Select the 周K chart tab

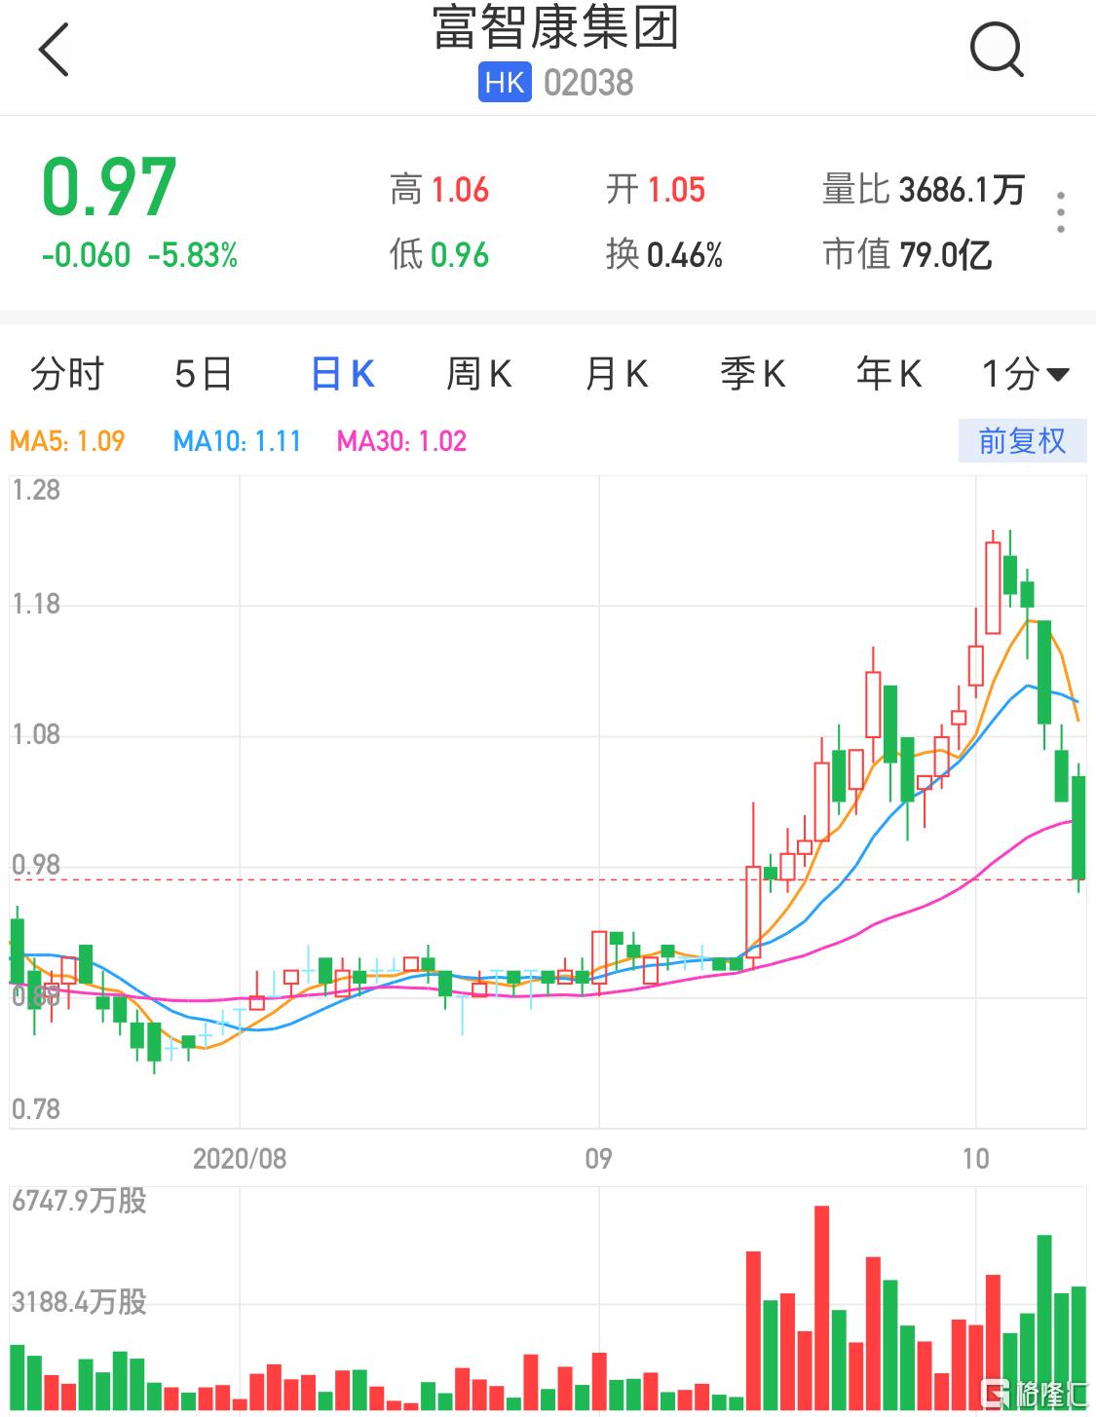pyautogui.click(x=478, y=374)
